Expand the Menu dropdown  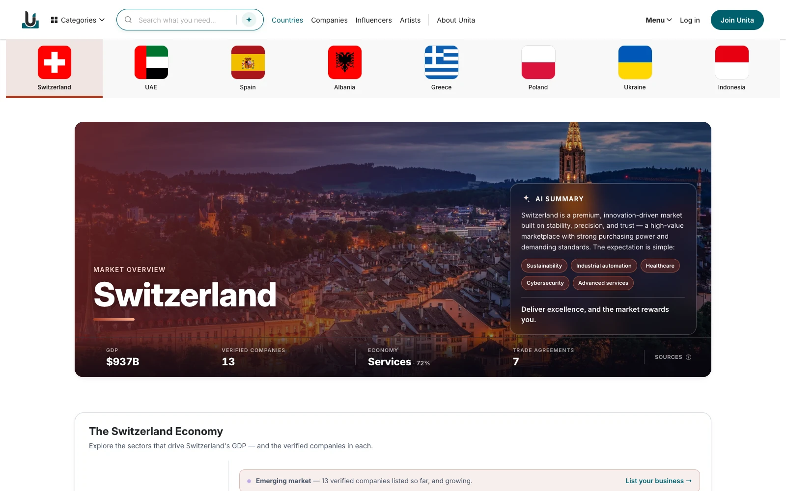[659, 20]
